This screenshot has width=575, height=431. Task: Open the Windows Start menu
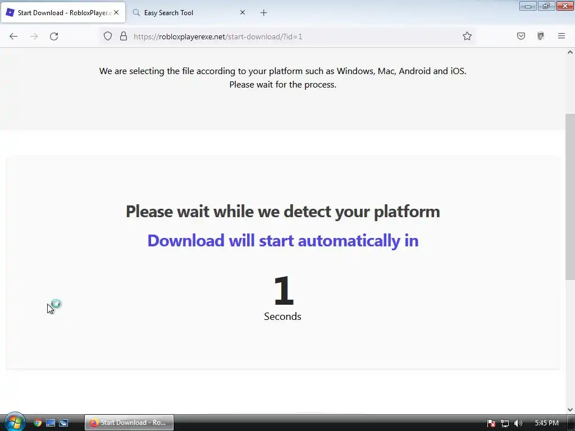point(14,422)
